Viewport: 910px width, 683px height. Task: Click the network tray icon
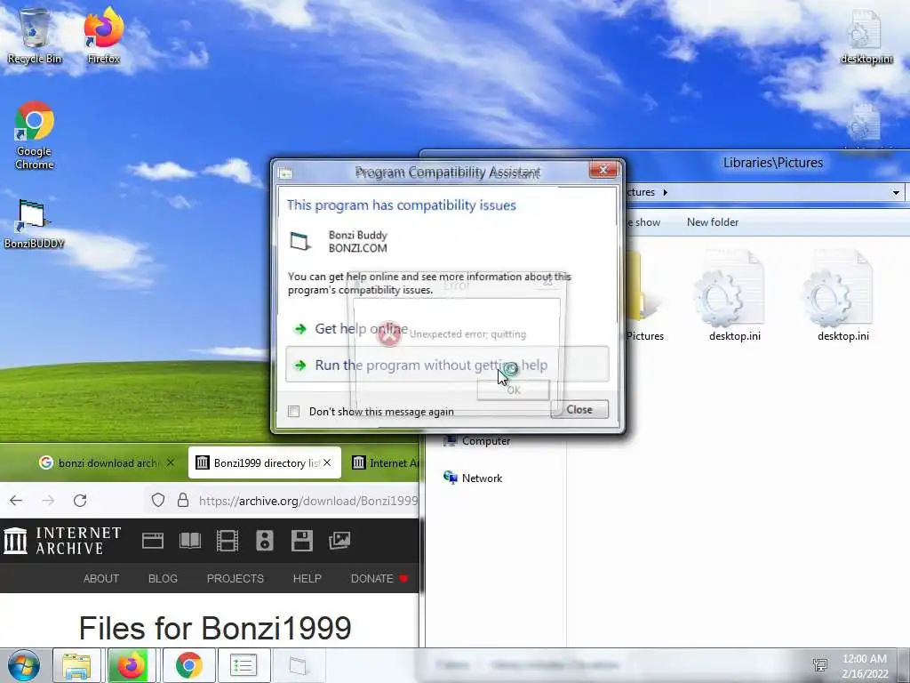(820, 665)
